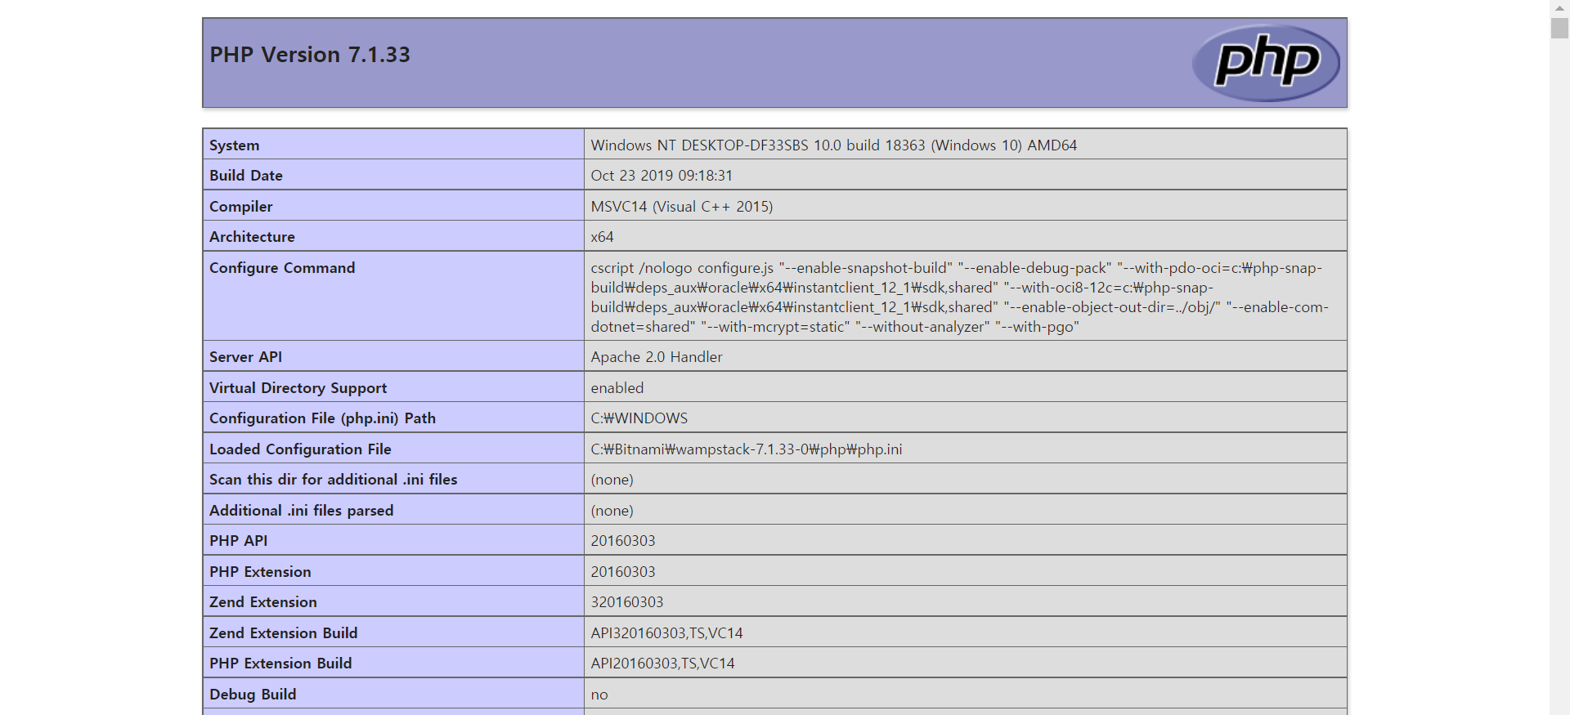
Task: Click the 'Loaded Configuration File' label
Action: (300, 449)
